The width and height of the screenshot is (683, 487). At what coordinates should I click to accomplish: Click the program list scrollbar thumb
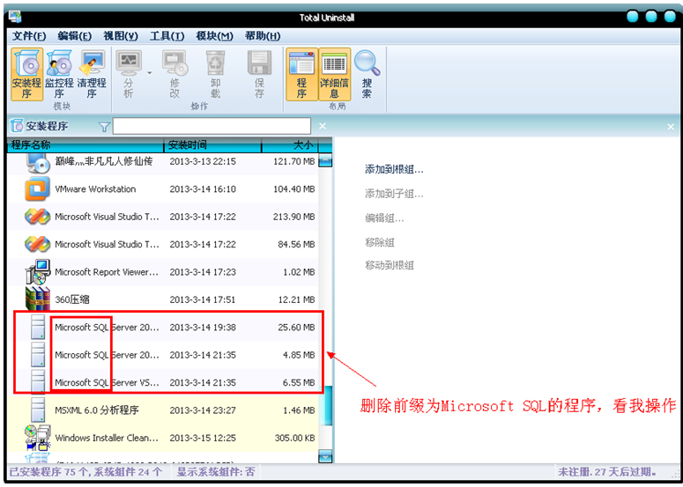click(x=325, y=405)
